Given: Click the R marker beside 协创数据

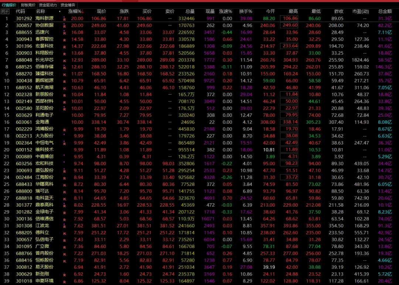Looking at the screenshot, I should [x=65, y=26].
